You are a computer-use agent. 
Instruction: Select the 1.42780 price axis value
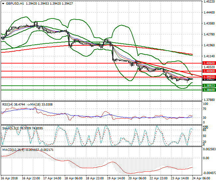(209, 34)
